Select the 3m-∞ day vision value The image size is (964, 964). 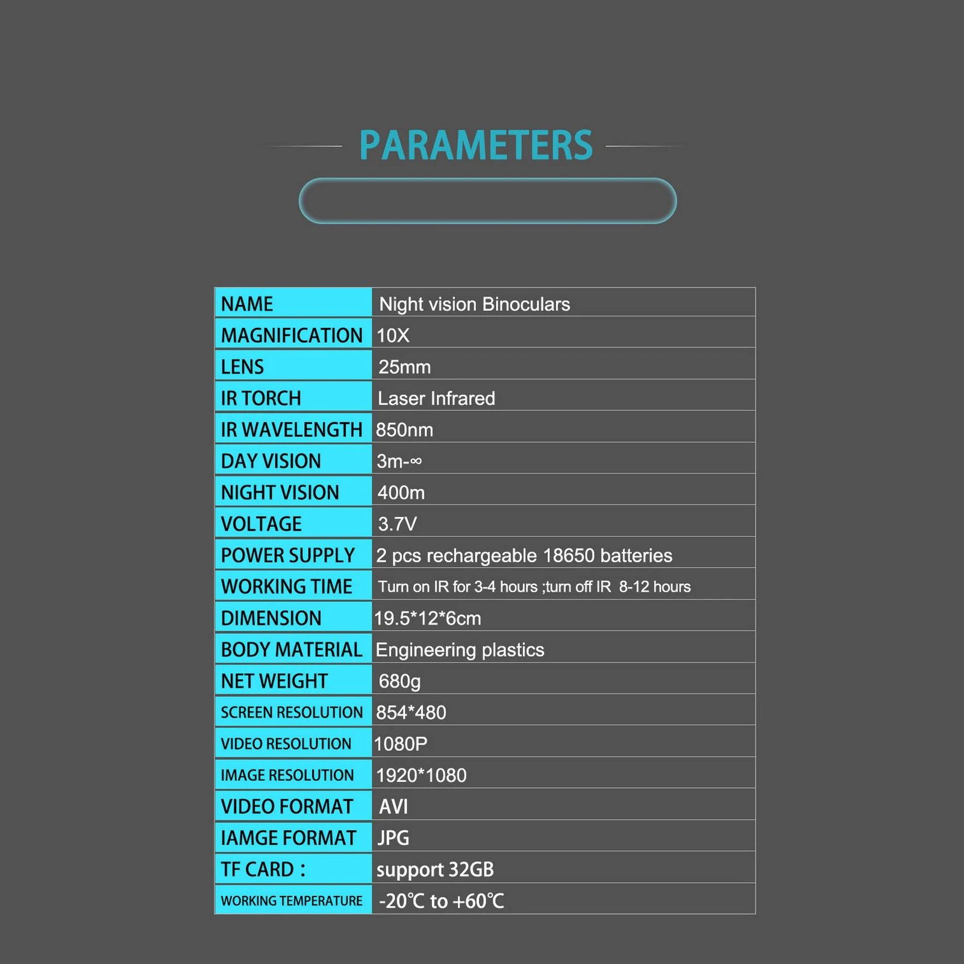pyautogui.click(x=399, y=461)
